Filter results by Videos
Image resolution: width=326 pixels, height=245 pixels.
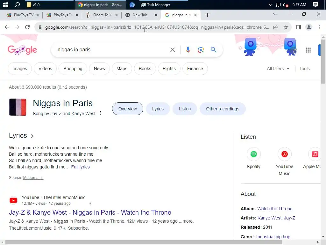click(45, 69)
